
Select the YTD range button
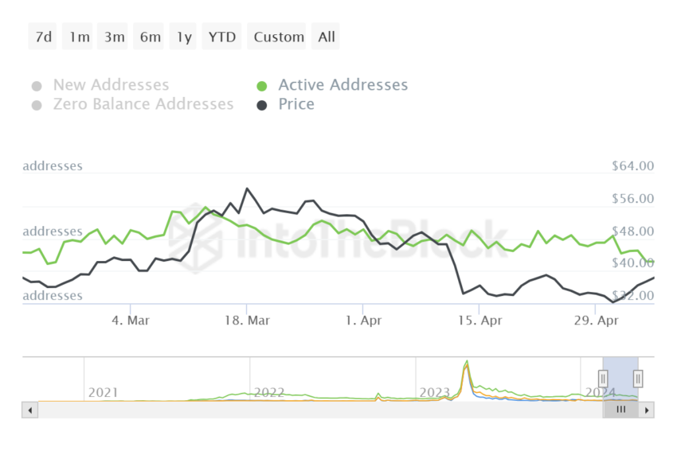click(x=221, y=37)
